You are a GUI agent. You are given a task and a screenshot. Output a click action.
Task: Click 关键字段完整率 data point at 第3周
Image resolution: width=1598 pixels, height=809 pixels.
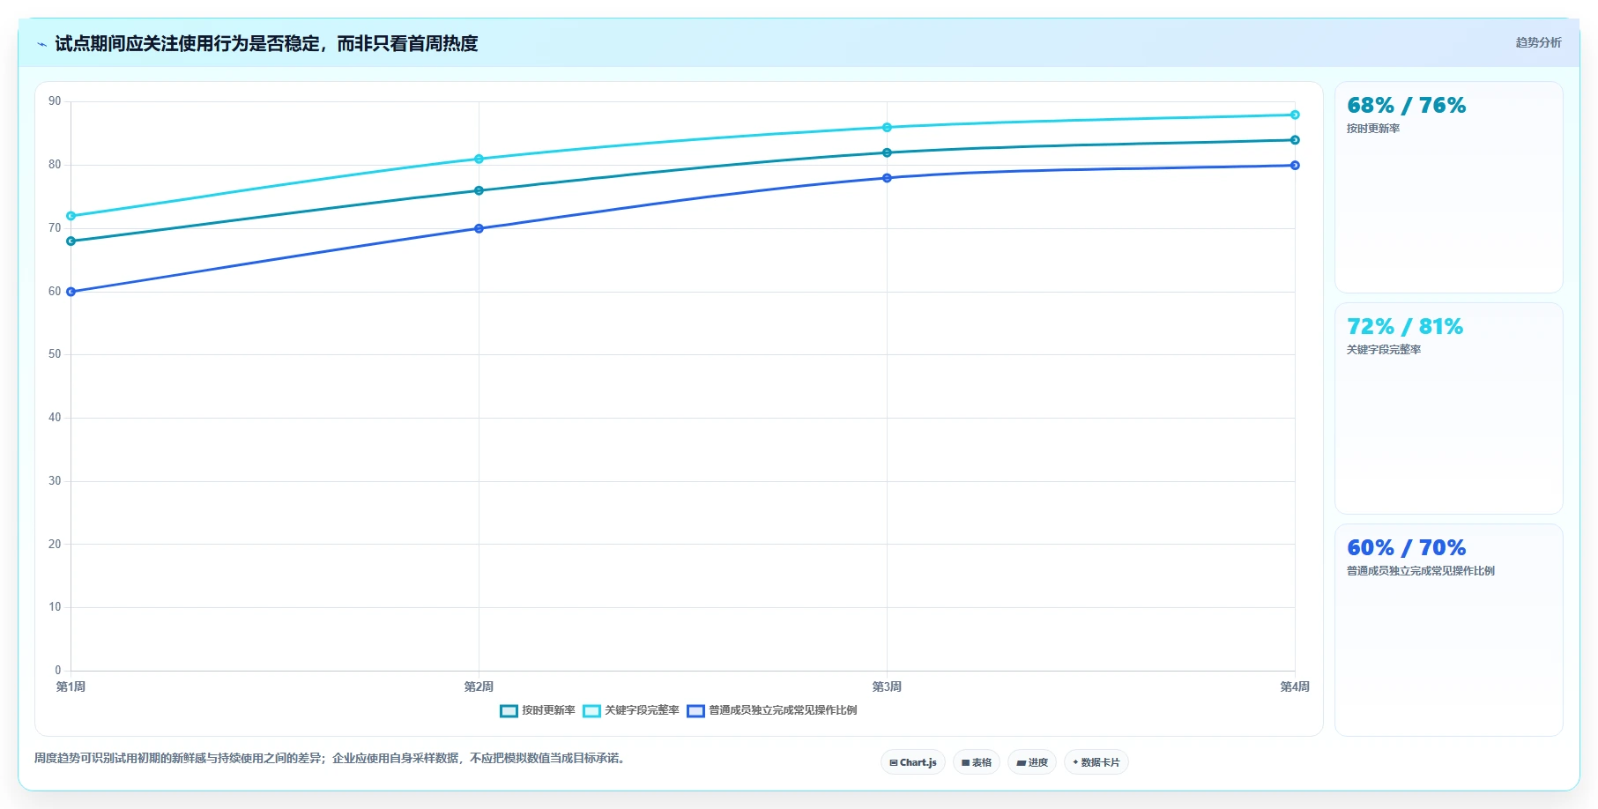tap(887, 128)
